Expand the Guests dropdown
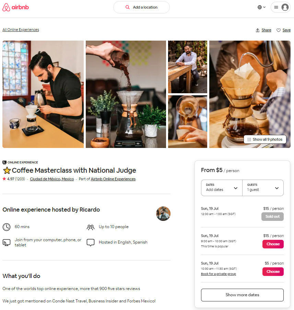The height and width of the screenshot is (310, 294). click(263, 188)
